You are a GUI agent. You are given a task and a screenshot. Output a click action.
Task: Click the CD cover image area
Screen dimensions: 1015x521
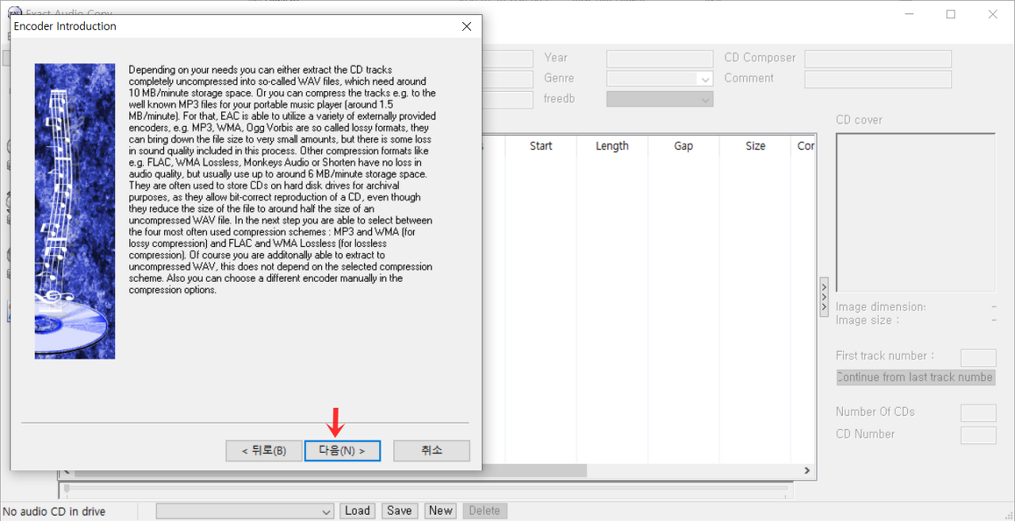916,212
